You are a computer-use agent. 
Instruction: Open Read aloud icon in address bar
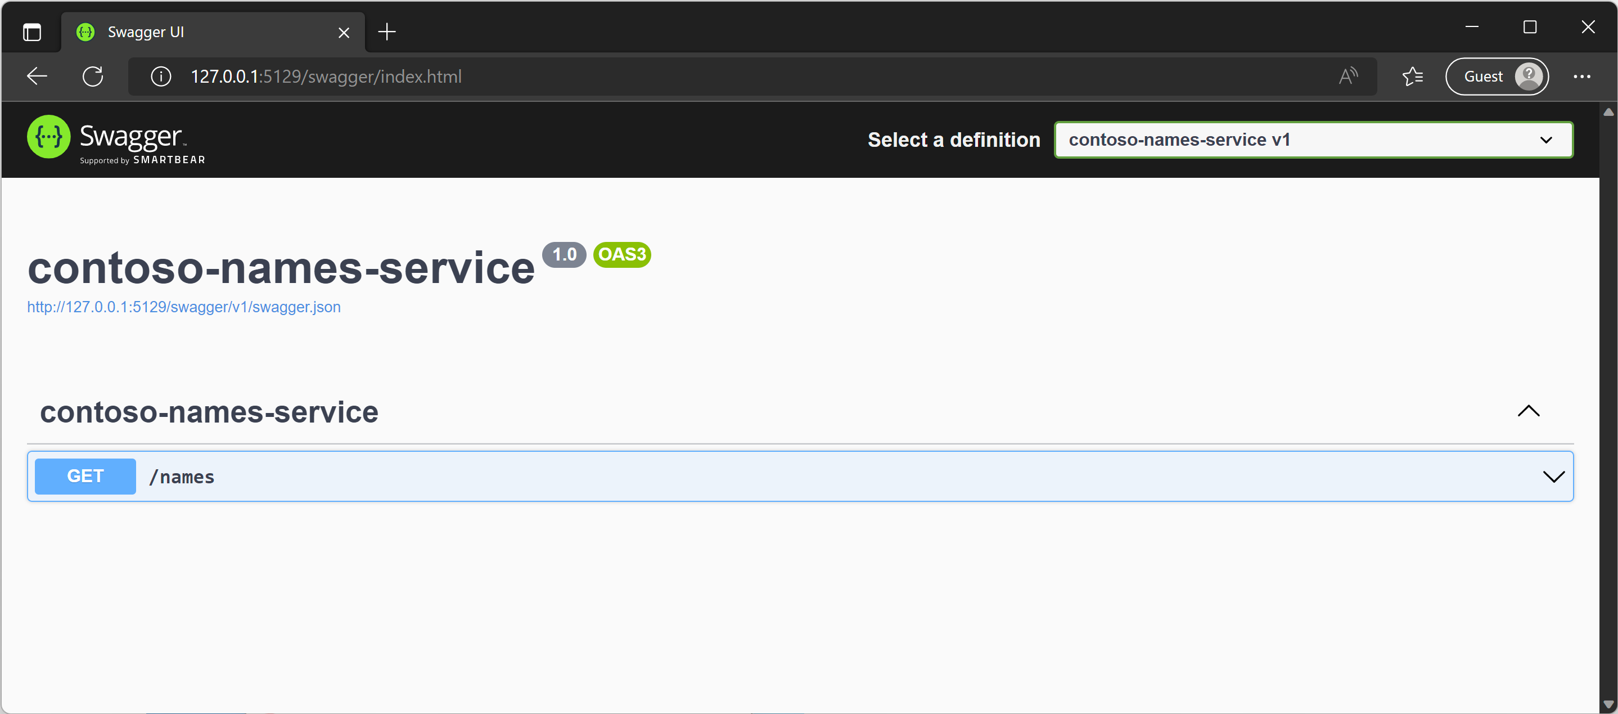1347,76
